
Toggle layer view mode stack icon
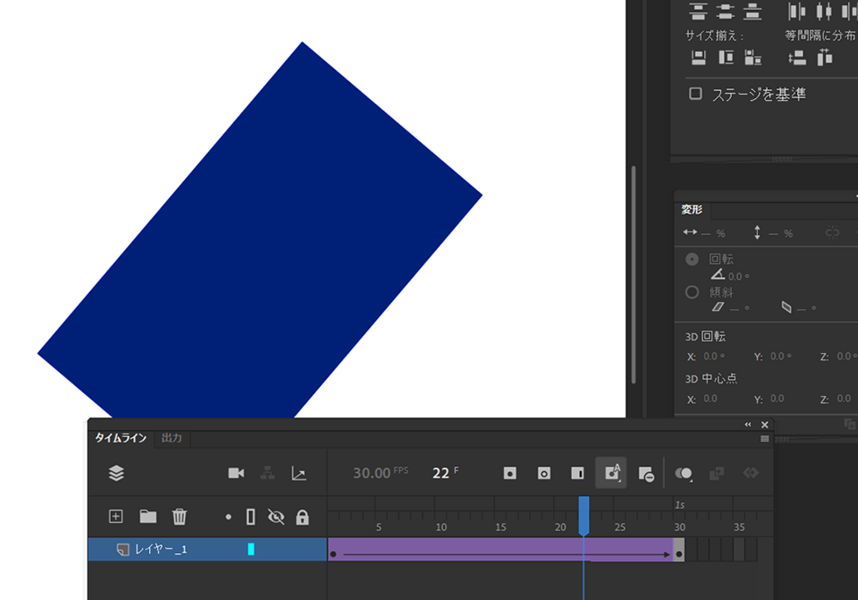[117, 473]
